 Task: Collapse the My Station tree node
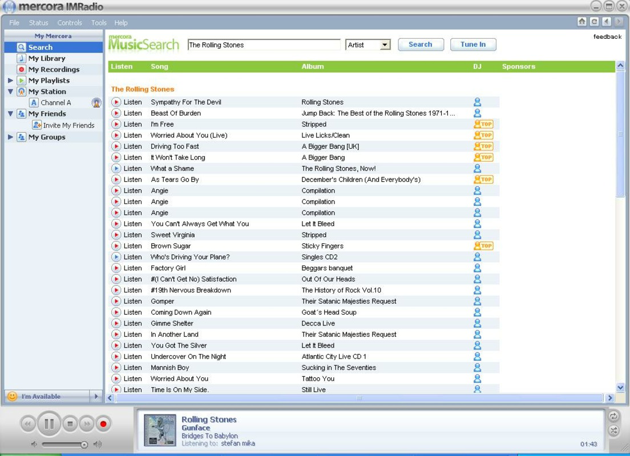click(10, 92)
